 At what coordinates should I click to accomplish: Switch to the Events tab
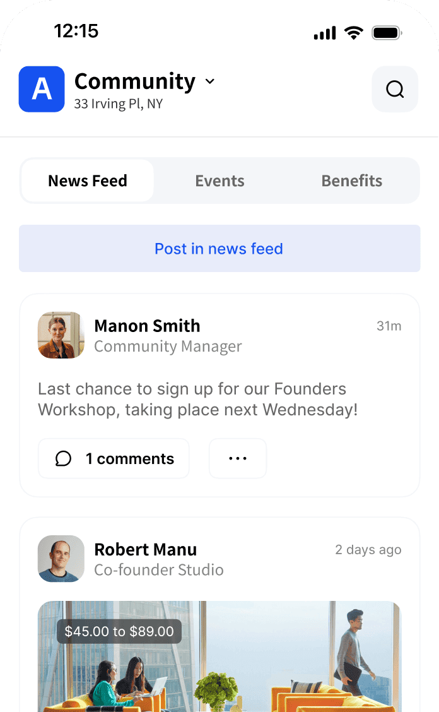point(220,181)
